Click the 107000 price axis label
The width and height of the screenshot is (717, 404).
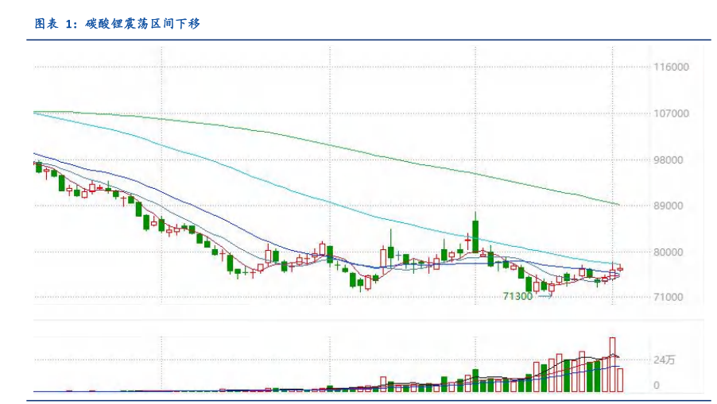pos(671,114)
